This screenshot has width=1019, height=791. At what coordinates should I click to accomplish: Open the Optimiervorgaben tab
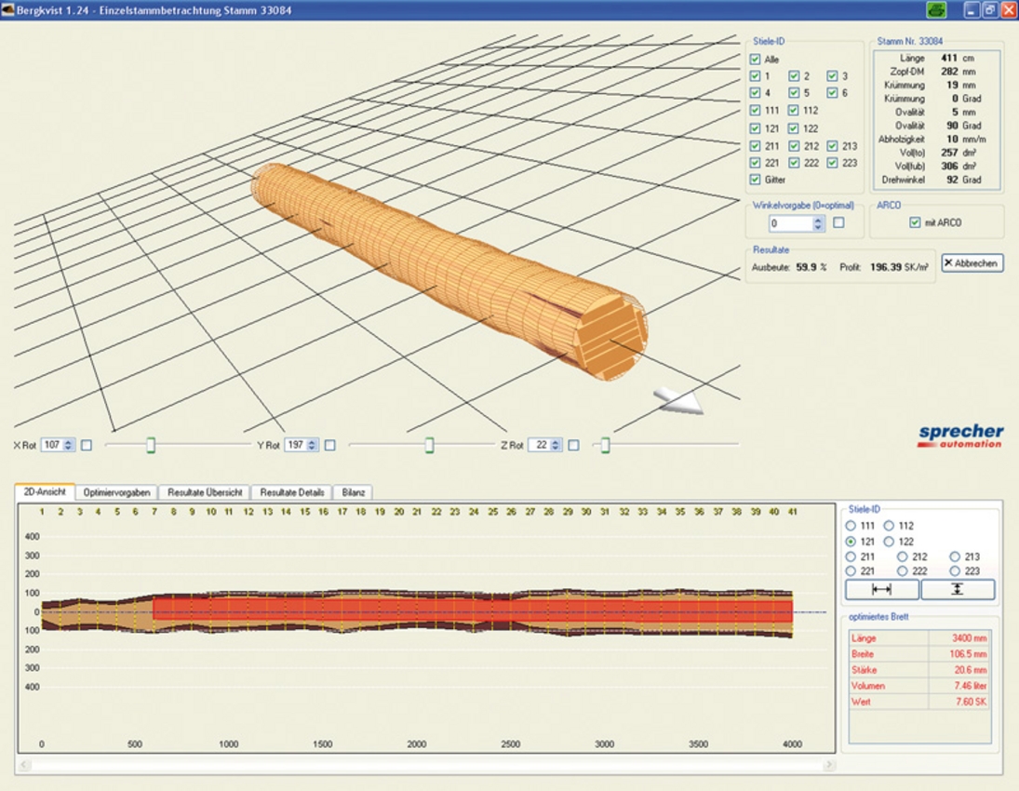115,492
